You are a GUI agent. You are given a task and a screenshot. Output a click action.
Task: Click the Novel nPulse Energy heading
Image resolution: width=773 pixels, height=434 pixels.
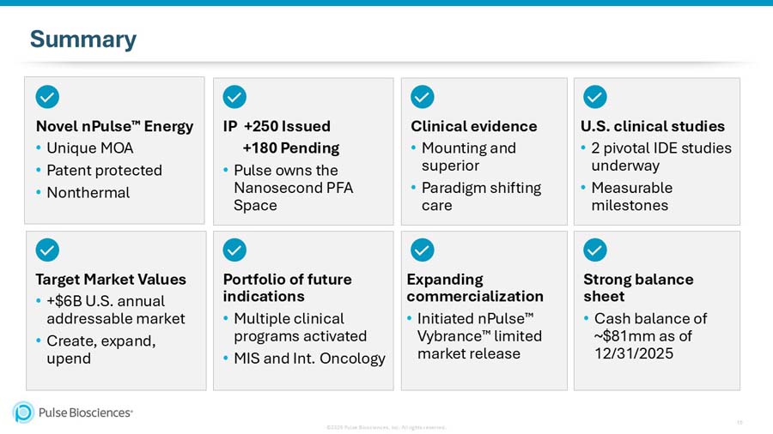click(114, 127)
